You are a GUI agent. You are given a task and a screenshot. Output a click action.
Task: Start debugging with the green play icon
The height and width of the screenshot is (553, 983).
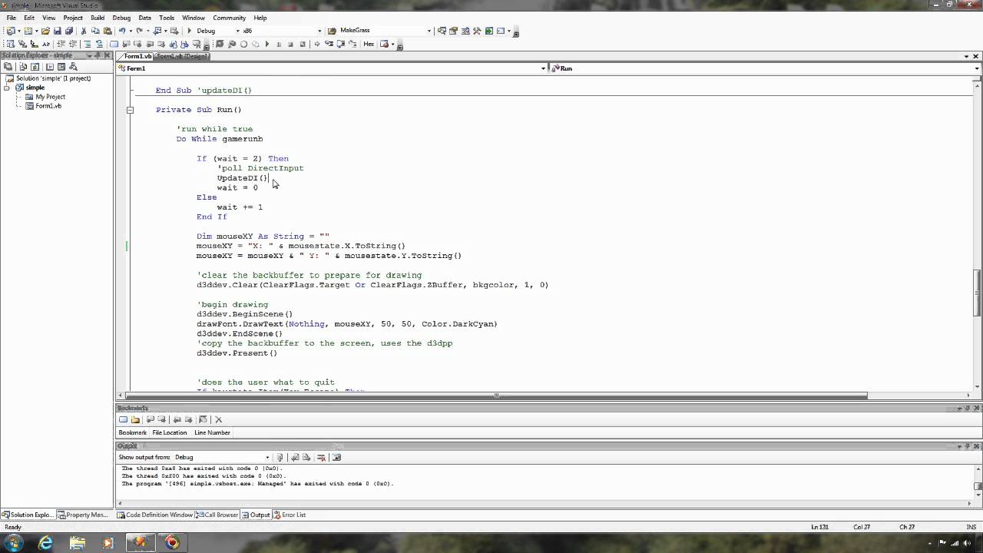pos(190,31)
